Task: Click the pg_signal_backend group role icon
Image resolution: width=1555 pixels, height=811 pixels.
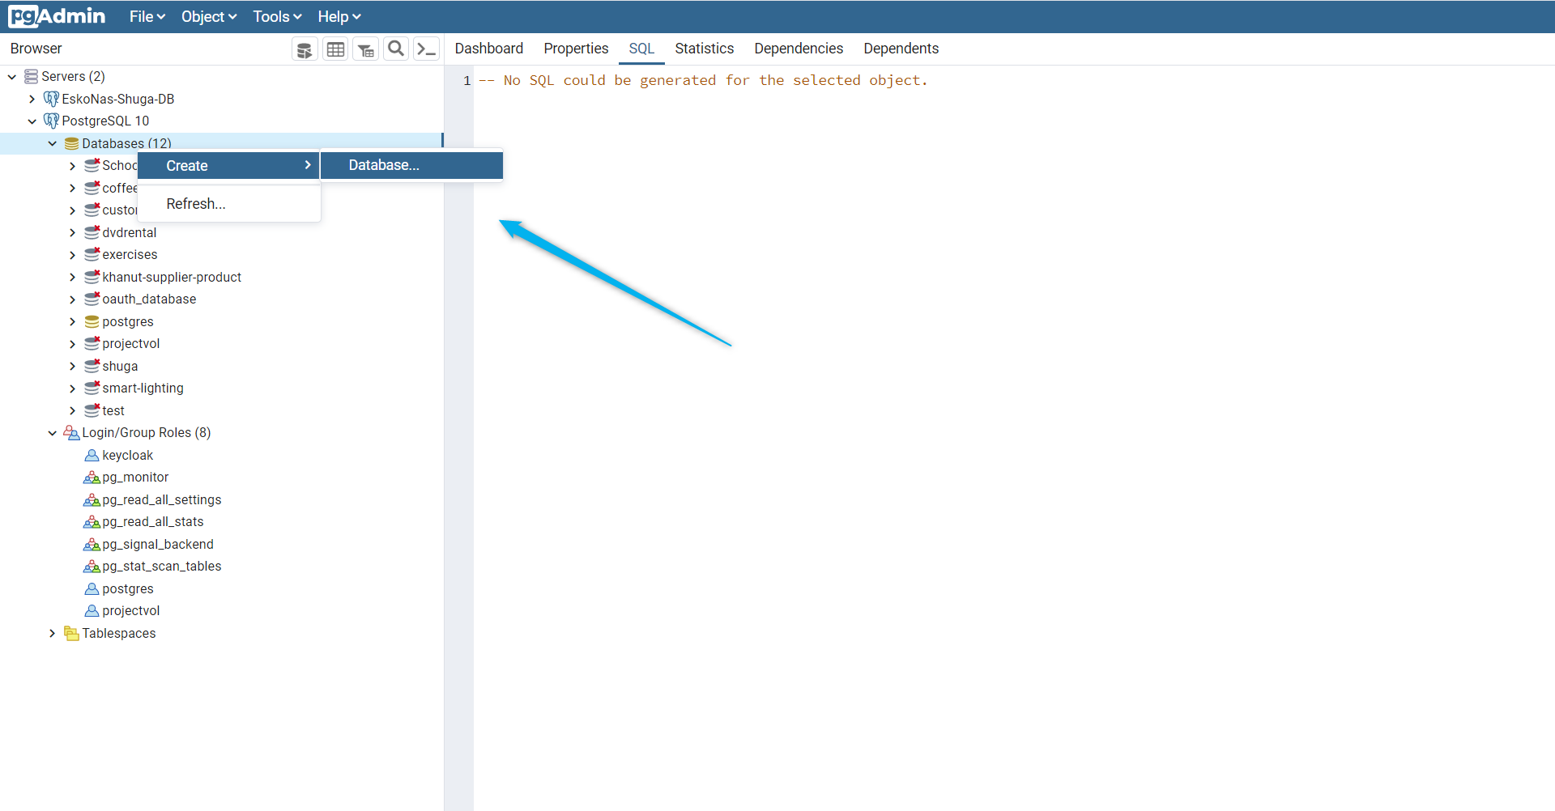Action: coord(92,544)
